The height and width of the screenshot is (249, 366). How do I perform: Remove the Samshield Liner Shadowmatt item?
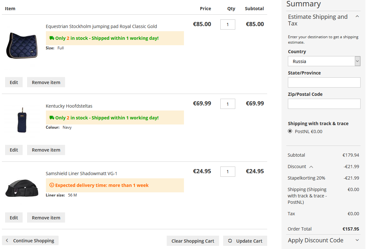[46, 217]
